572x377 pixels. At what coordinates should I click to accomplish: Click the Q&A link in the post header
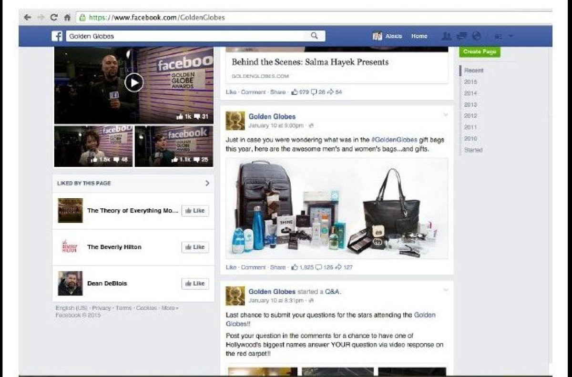pos(333,291)
